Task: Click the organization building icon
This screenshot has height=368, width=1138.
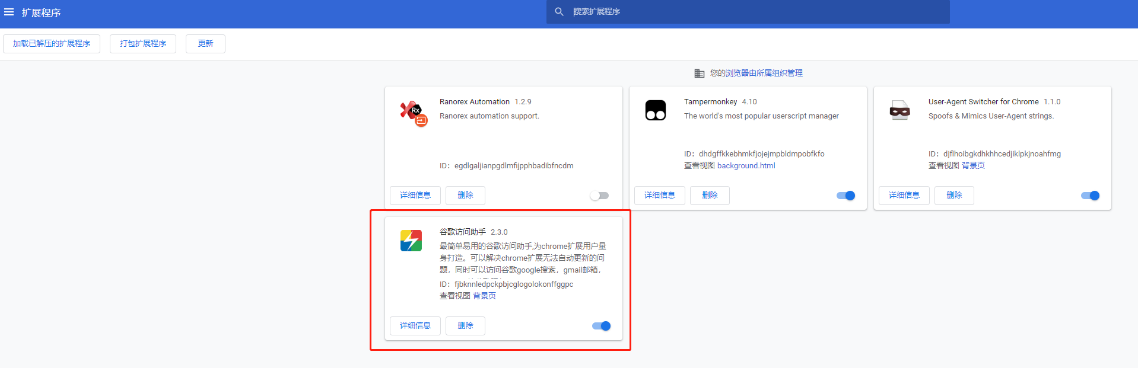Action: coord(700,73)
